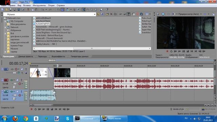Open project properties from main toolbar
217x122 pixels.
pos(23,9)
